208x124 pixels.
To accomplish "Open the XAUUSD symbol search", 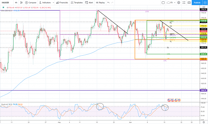I will [x=5, y=3].
